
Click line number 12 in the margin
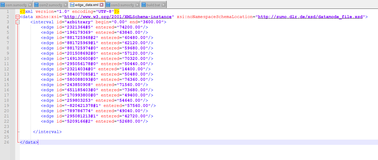(7, 69)
